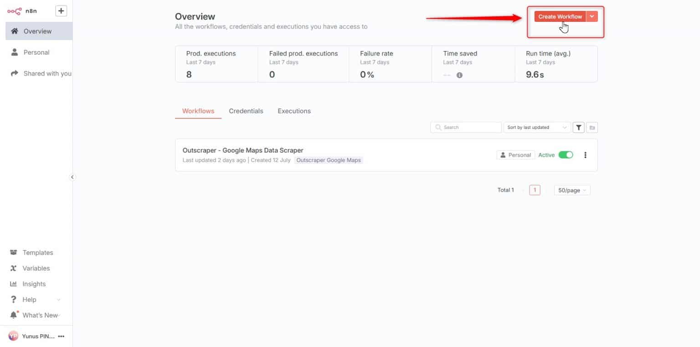Open the Sort by last updated dropdown
Viewport: 700px width, 347px height.
(x=536, y=127)
